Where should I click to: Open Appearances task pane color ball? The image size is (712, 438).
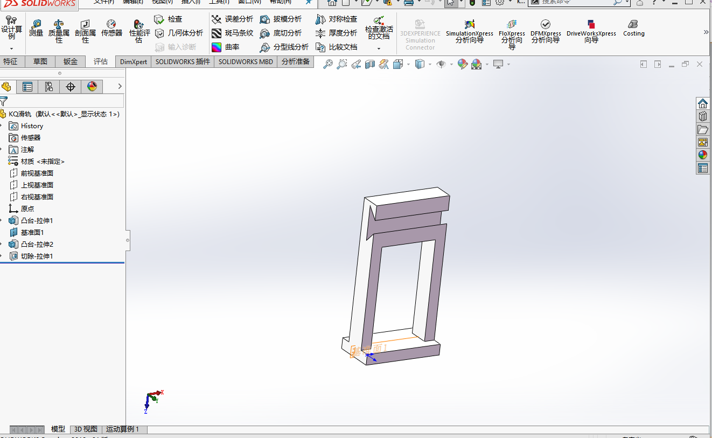click(x=702, y=155)
